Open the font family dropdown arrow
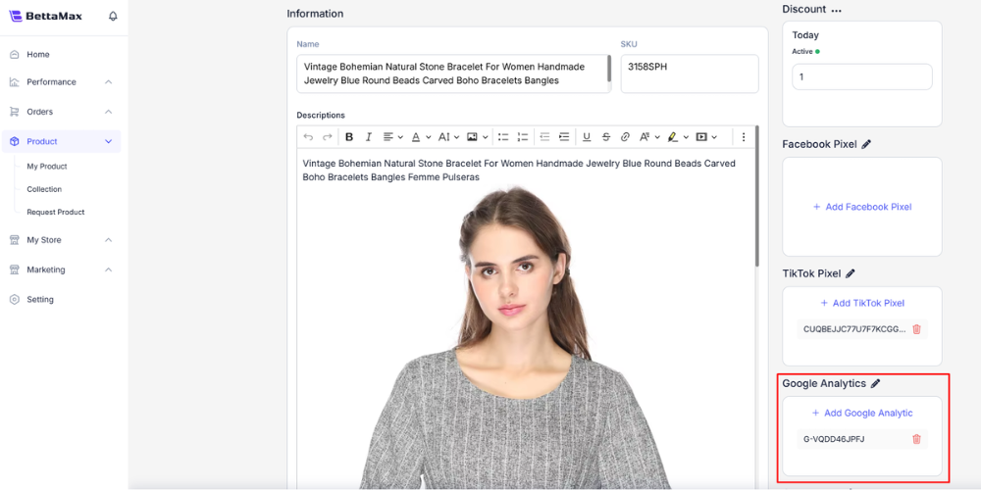The width and height of the screenshot is (981, 490). click(657, 137)
